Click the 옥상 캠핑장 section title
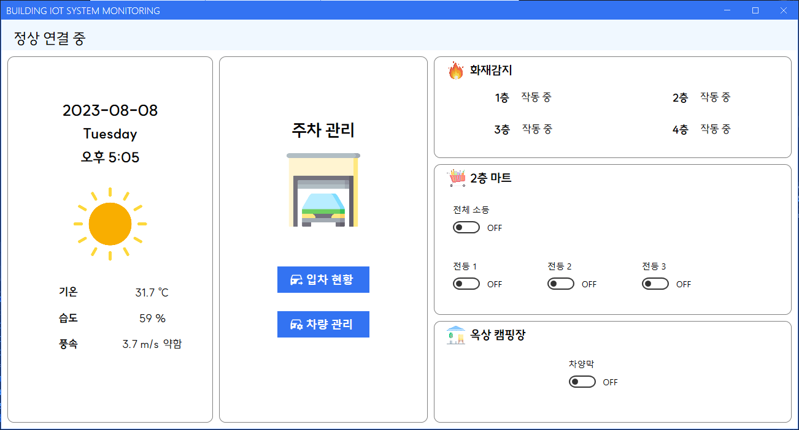Screen dimensions: 799x430 498,335
